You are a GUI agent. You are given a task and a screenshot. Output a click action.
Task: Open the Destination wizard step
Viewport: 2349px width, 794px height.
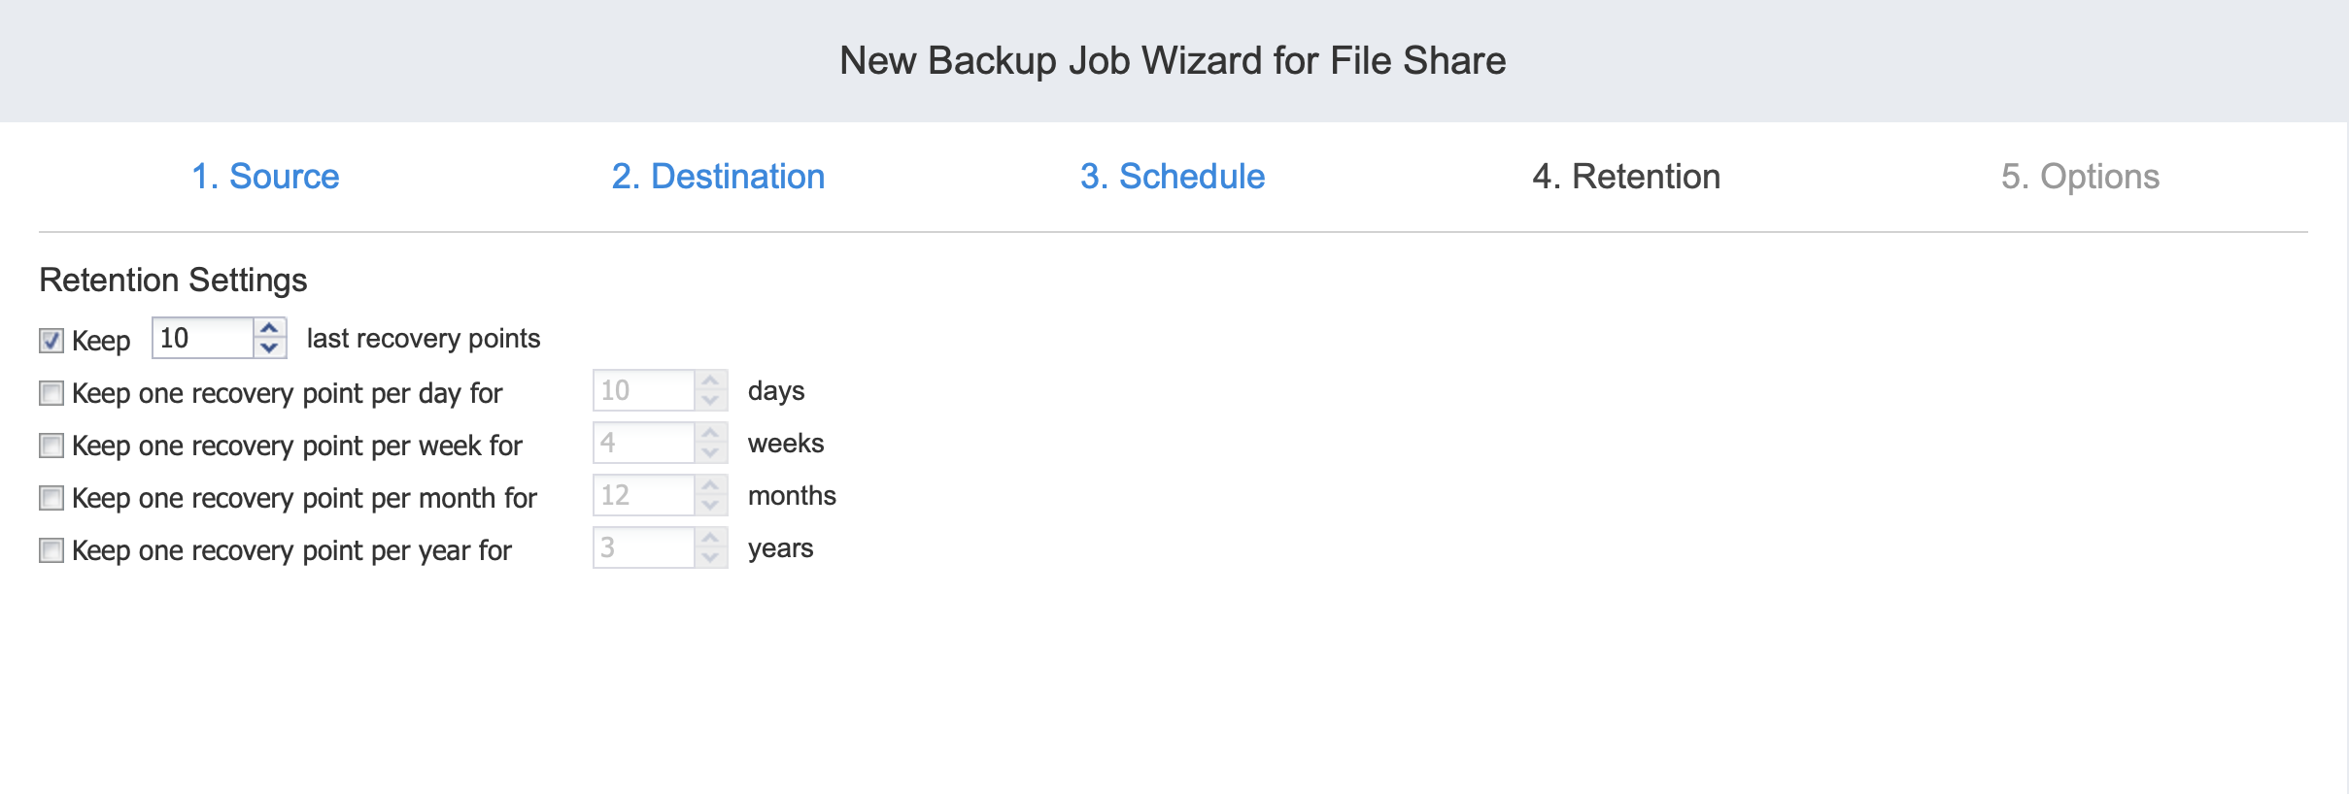(718, 177)
